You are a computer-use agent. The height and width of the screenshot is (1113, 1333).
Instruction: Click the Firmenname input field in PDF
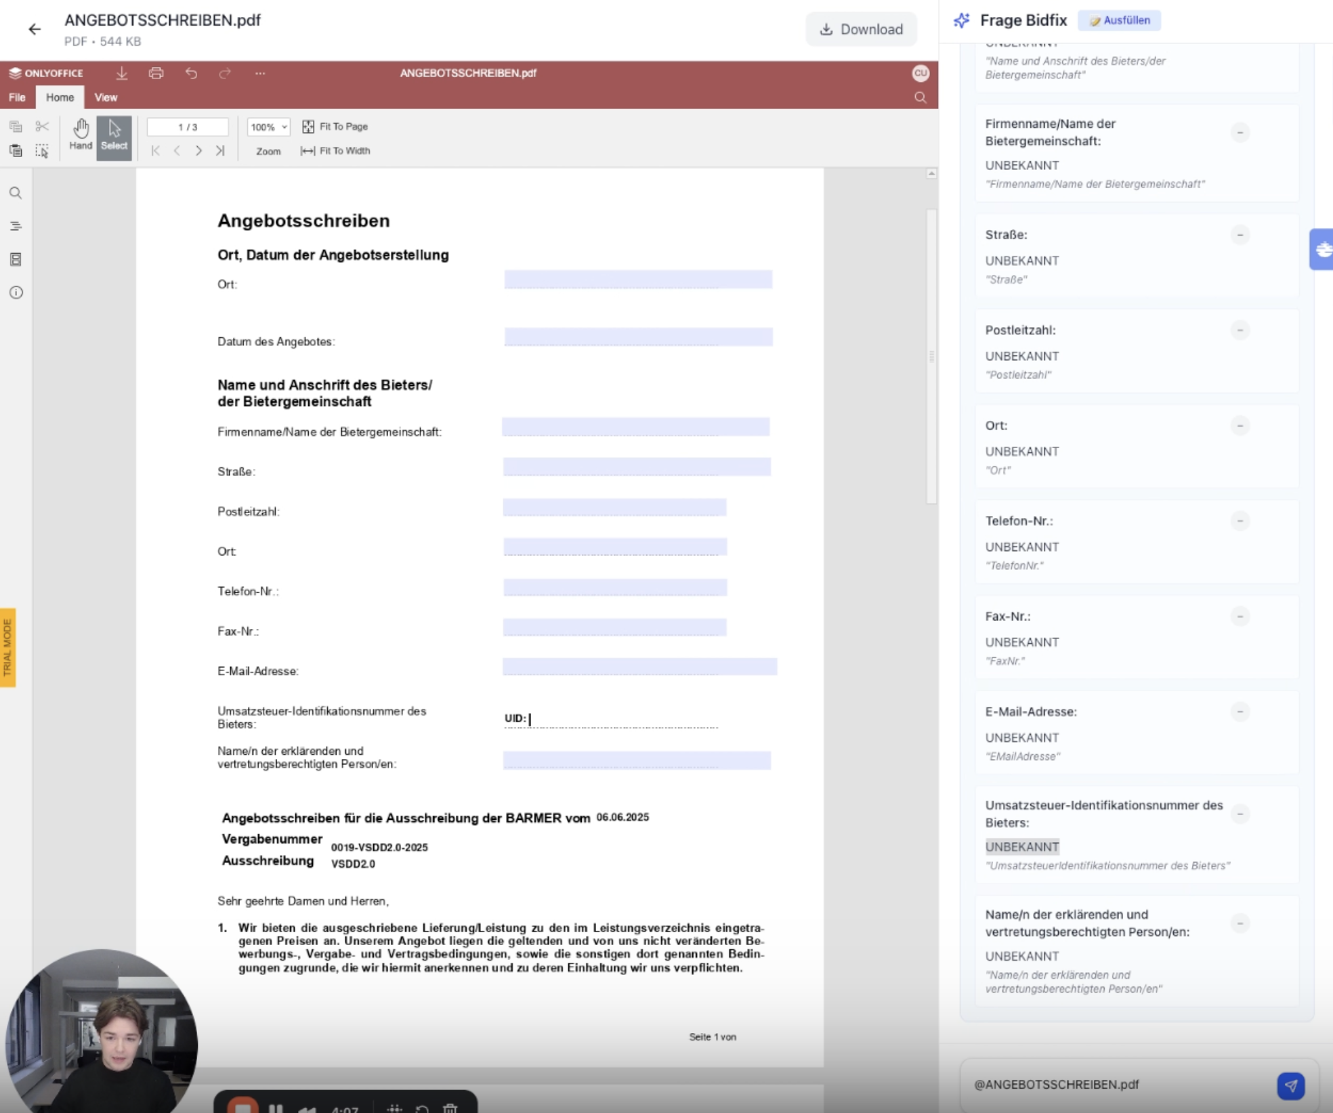coord(635,427)
